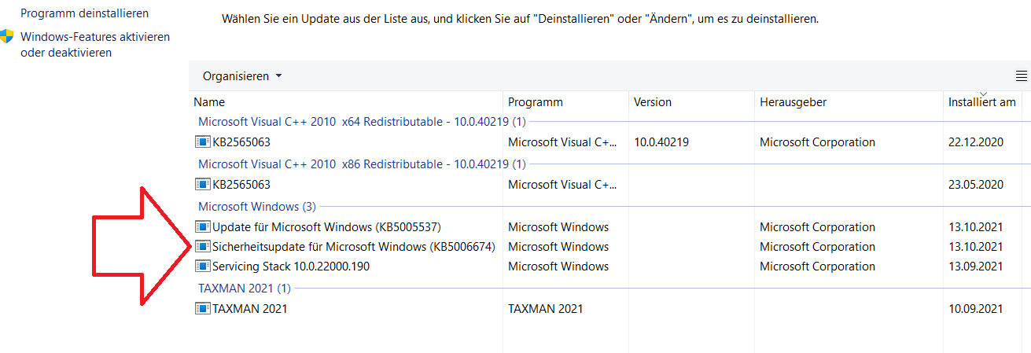Click icon of Servicing Stack 10.0.22000.190
The width and height of the screenshot is (1031, 353).
click(203, 267)
